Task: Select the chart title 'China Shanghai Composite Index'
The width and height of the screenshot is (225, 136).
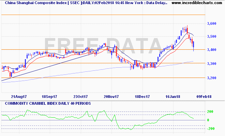Action: pos(36,3)
